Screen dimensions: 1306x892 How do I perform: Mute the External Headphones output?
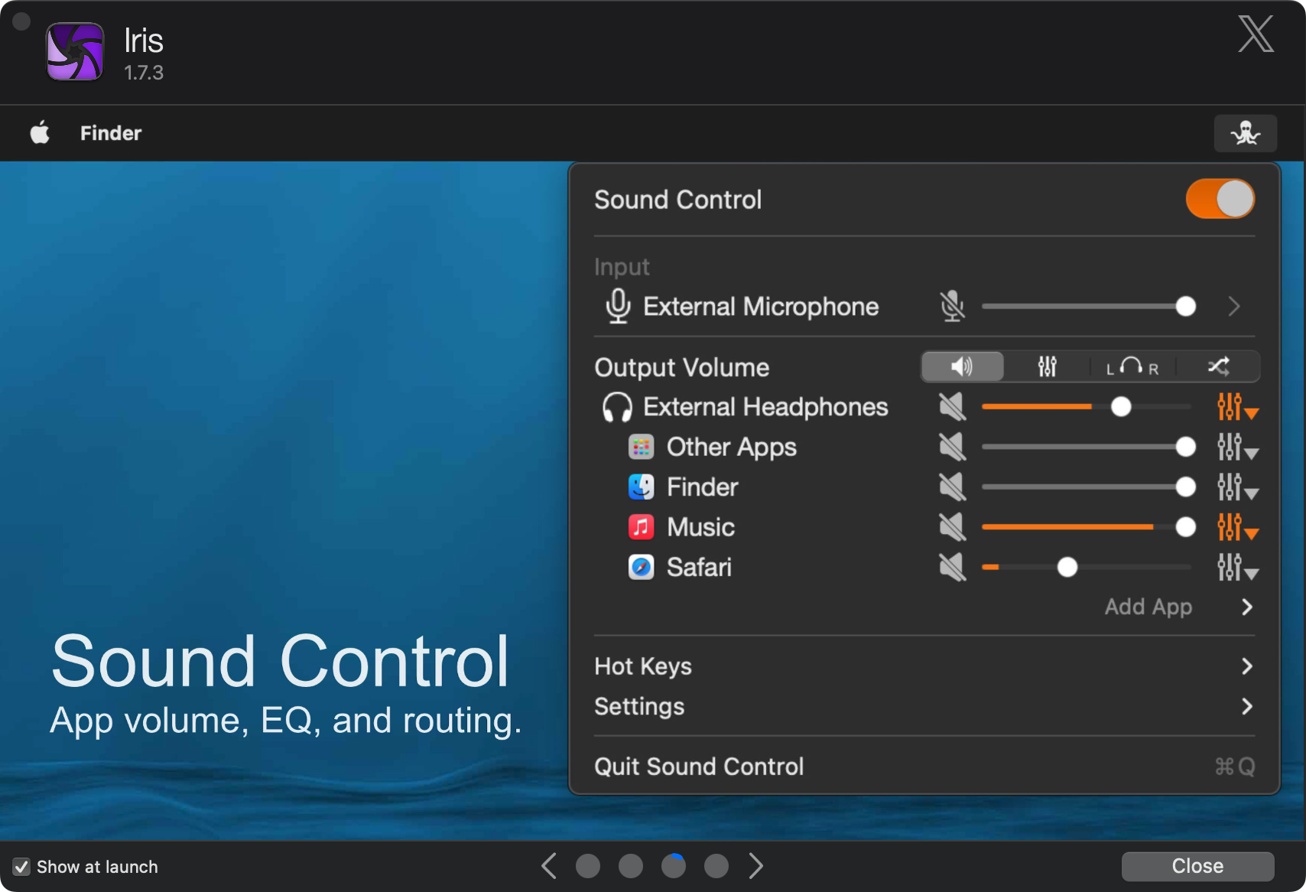click(952, 407)
